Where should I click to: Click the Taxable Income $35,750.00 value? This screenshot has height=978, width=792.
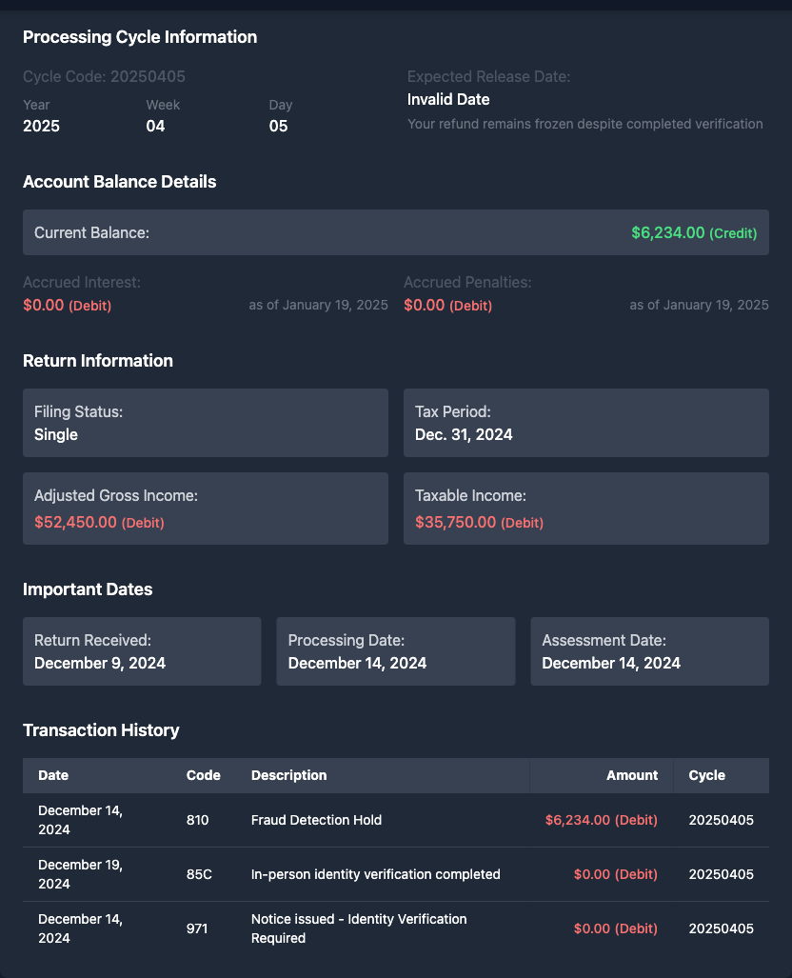(x=456, y=522)
